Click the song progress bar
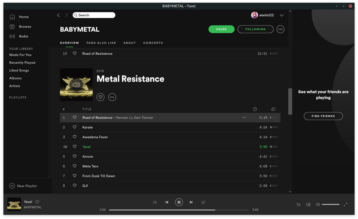The image size is (358, 219). tap(179, 210)
